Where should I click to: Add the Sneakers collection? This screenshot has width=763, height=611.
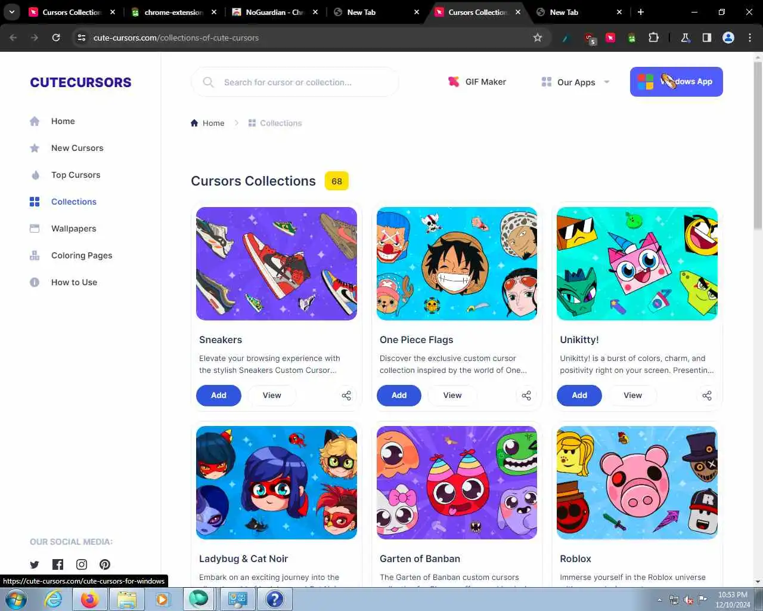point(219,396)
